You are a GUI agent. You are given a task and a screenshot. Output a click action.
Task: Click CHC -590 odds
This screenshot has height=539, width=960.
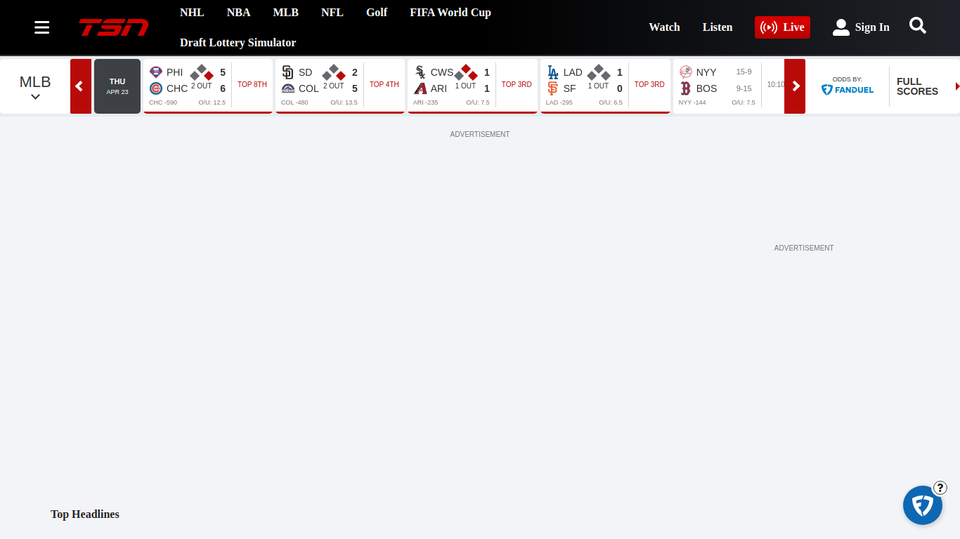(x=163, y=102)
